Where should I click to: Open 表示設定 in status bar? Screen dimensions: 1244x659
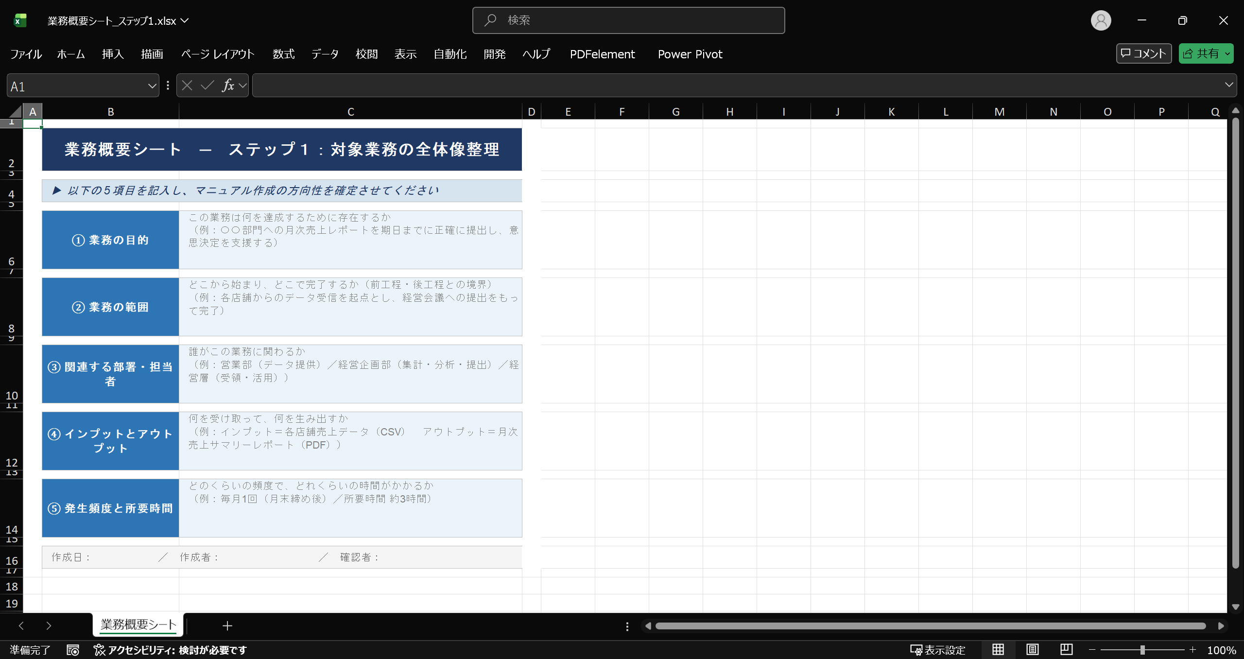pyautogui.click(x=938, y=650)
